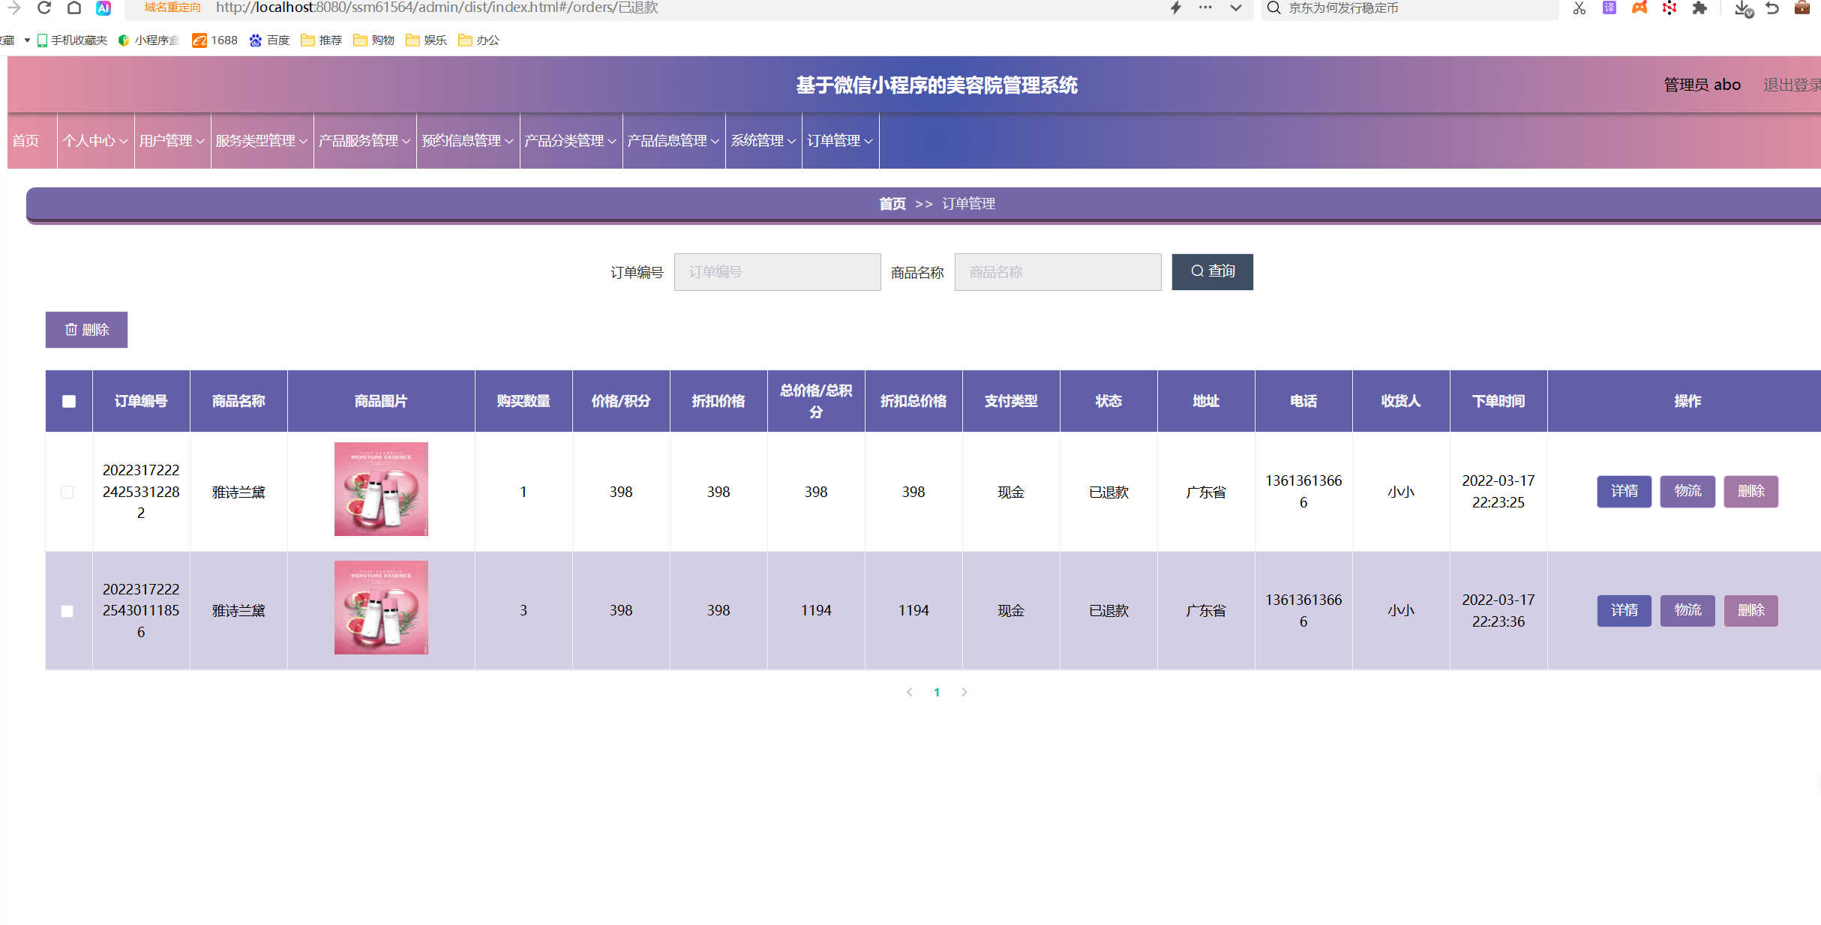The image size is (1821, 925).
Task: Open the 娱乐 bookmark folder
Action: click(x=427, y=40)
